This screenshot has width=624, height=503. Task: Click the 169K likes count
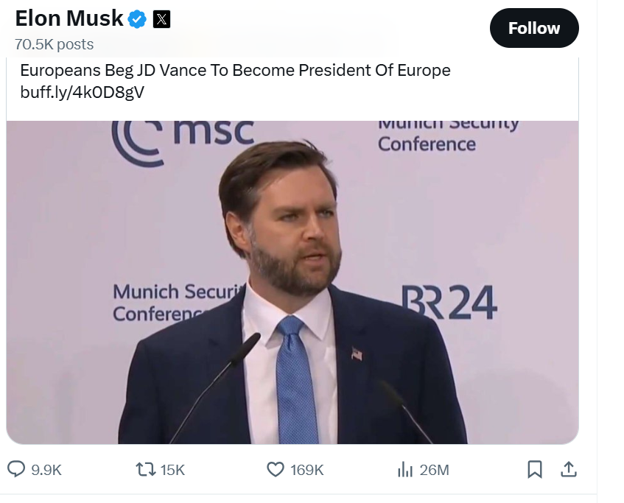tap(306, 470)
